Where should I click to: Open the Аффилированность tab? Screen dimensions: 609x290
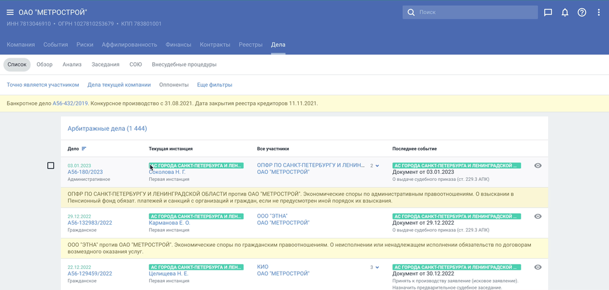point(129,44)
